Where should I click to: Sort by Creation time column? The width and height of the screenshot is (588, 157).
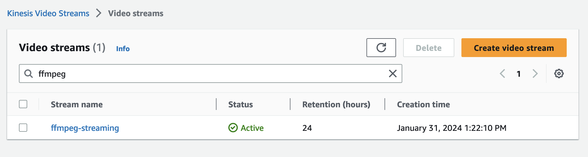click(423, 104)
